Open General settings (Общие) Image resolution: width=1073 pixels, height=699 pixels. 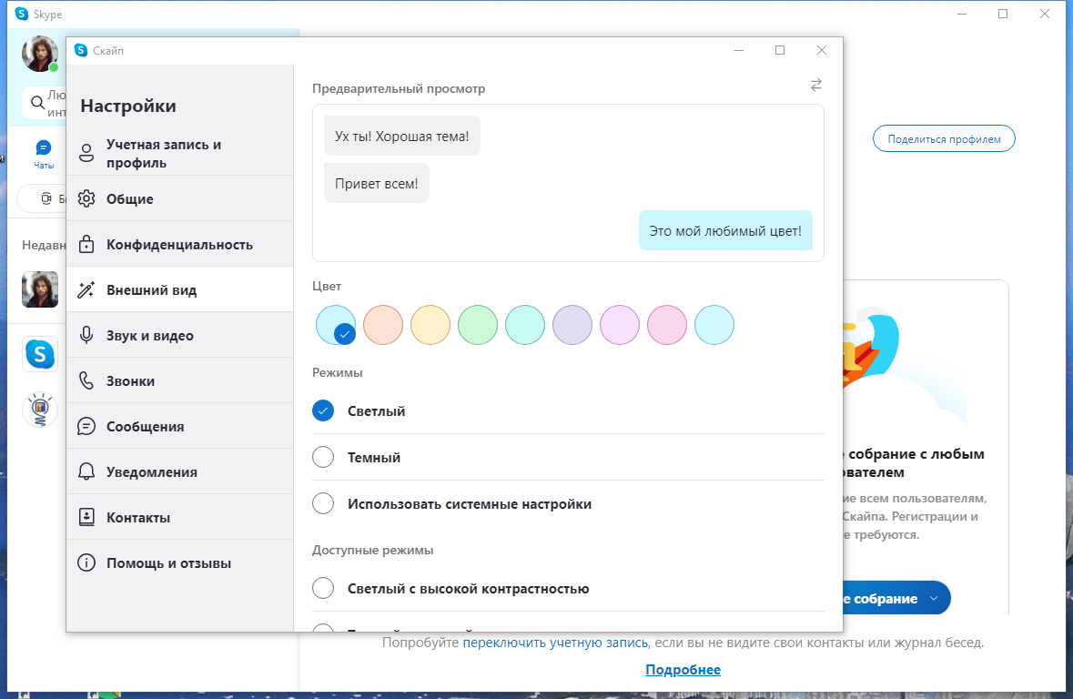(x=180, y=198)
